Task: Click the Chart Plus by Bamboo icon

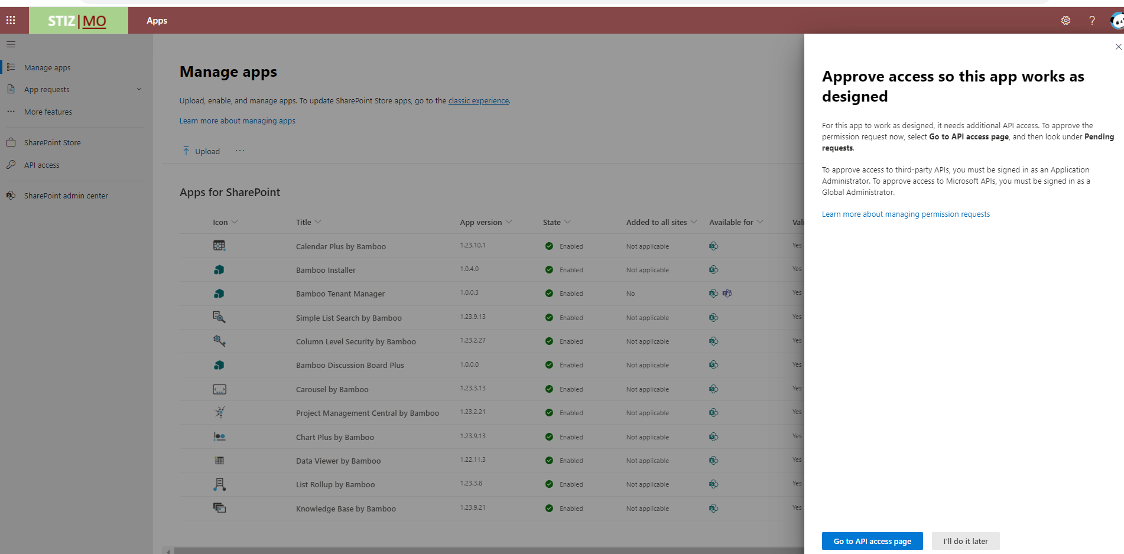Action: (219, 436)
